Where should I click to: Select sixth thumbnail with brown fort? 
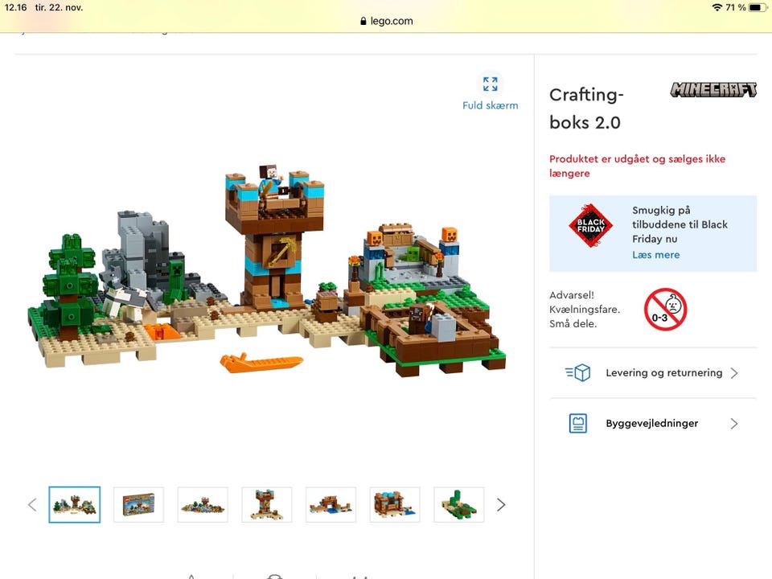tap(394, 505)
